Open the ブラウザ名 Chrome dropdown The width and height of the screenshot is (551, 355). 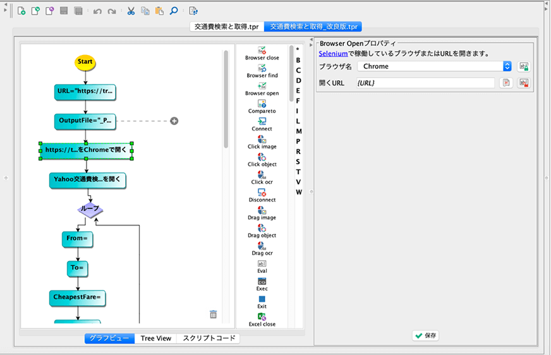point(435,66)
